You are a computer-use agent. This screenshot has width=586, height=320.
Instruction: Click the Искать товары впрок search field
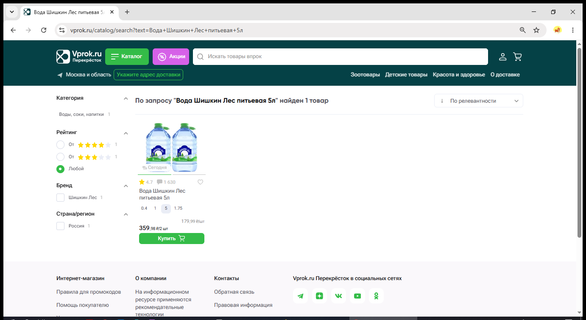coord(340,56)
